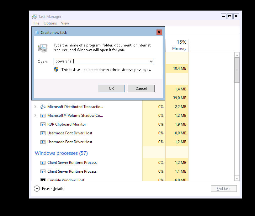The image size is (255, 216).
Task: Click the scrollbar up arrow
Action: coord(237,55)
